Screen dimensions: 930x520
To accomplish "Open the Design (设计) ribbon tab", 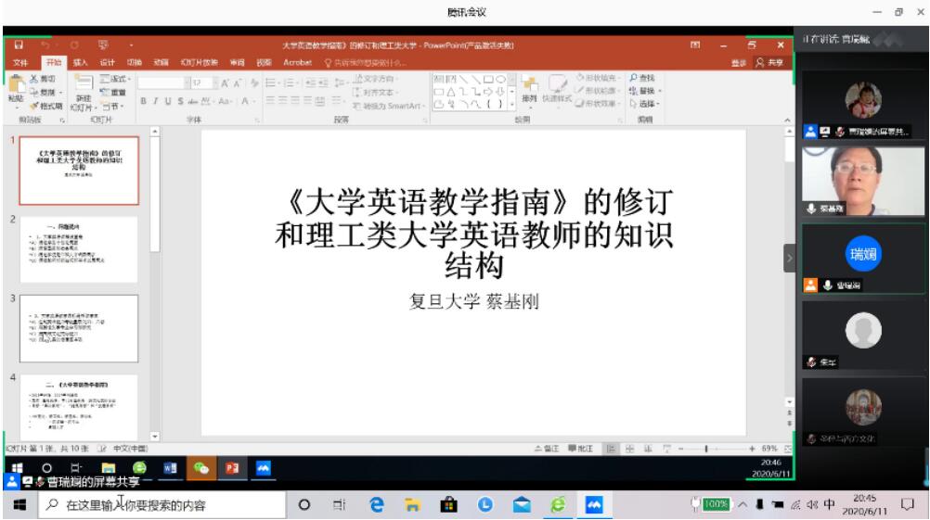I will 107,62.
